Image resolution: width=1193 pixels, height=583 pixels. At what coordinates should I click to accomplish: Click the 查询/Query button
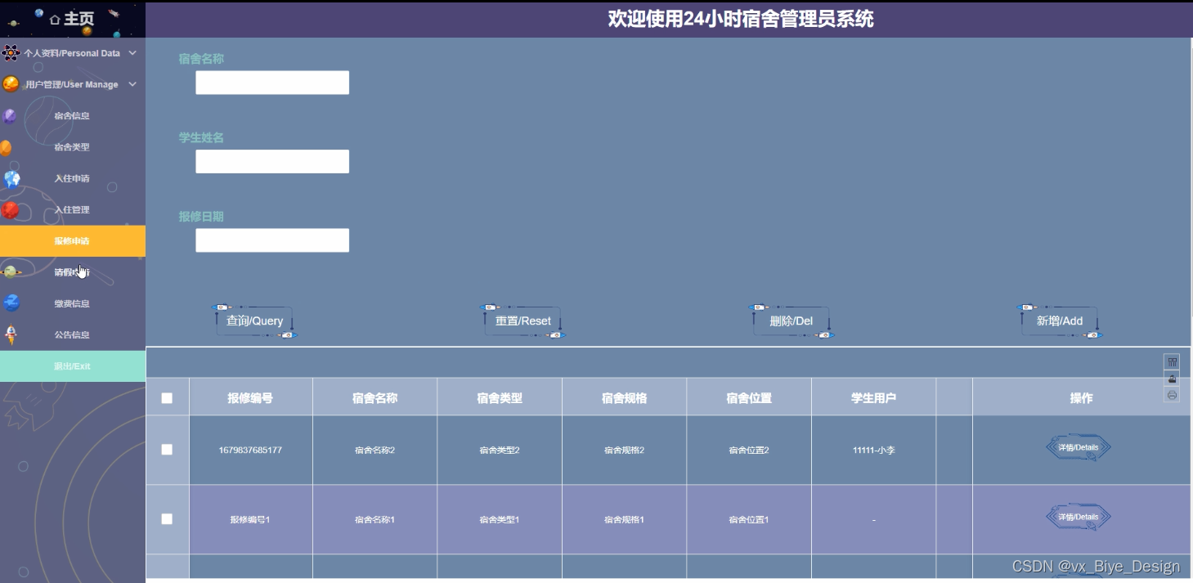[x=254, y=321]
